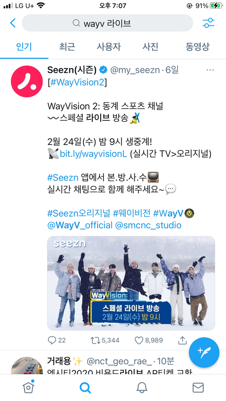Switch to the 동영상 tab
226x401 pixels.
pos(197,47)
